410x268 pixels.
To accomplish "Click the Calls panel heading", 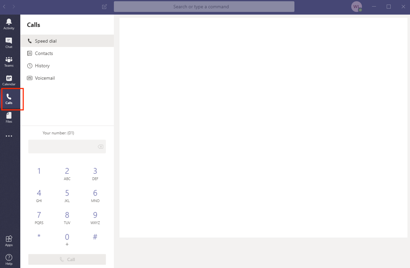I will click(33, 25).
